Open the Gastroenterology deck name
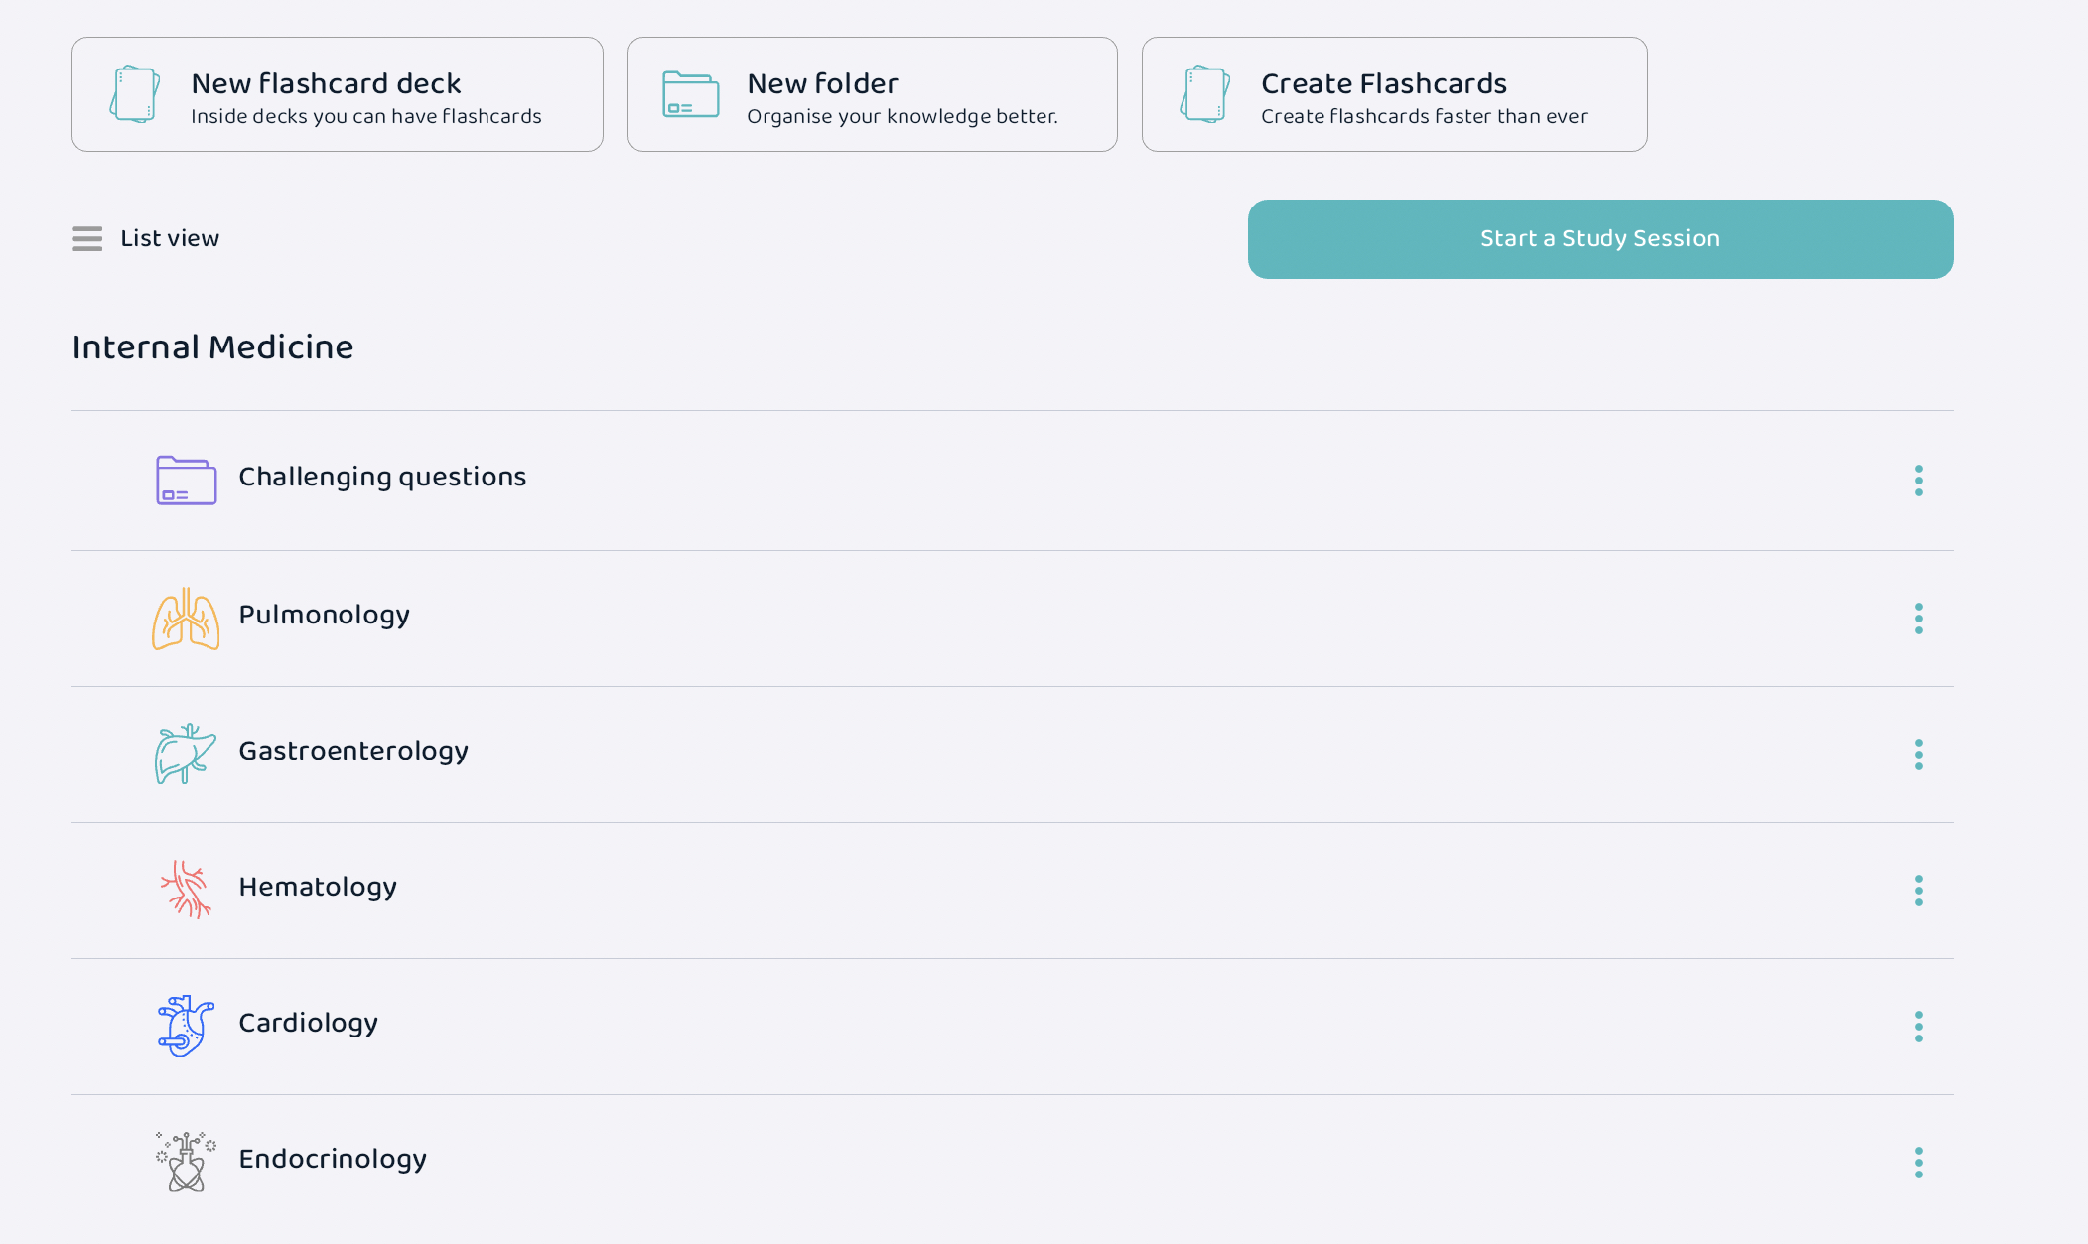2088x1244 pixels. click(x=353, y=752)
